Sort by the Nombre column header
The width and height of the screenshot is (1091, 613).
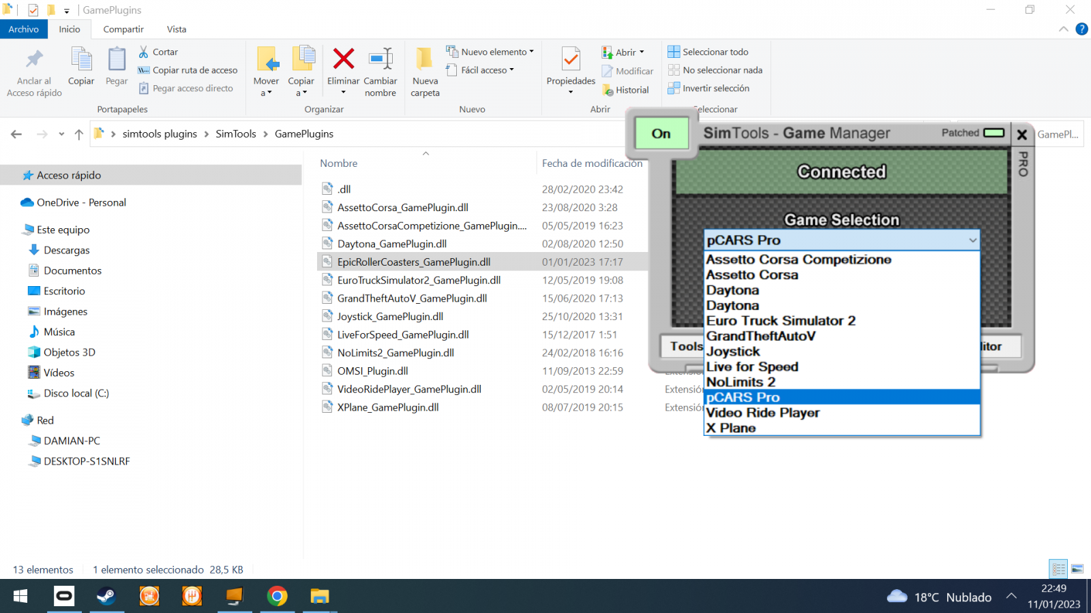(x=339, y=163)
